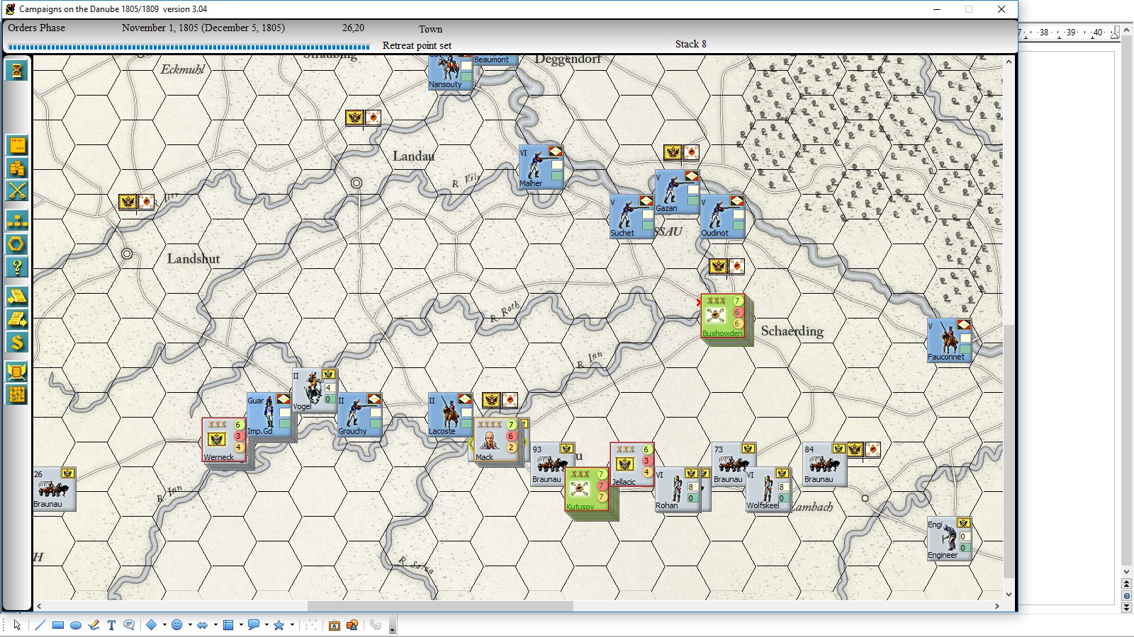1134x637 pixels.
Task: Select the Kutusov corps unit counter
Action: [588, 489]
